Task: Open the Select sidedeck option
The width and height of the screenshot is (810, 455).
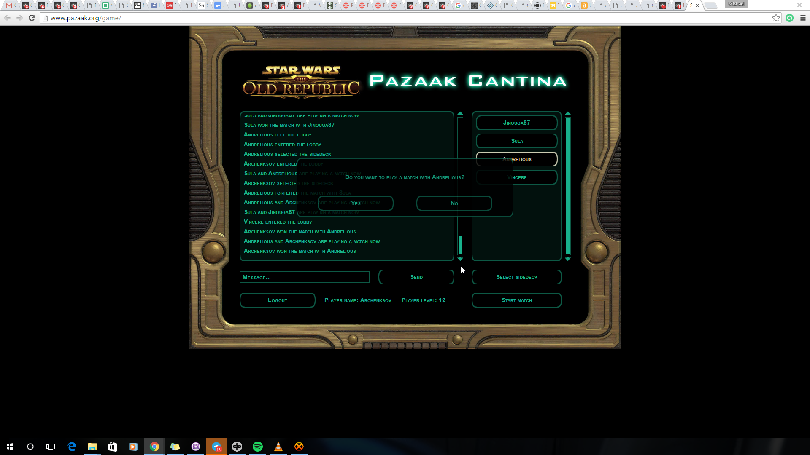Action: 516,277
